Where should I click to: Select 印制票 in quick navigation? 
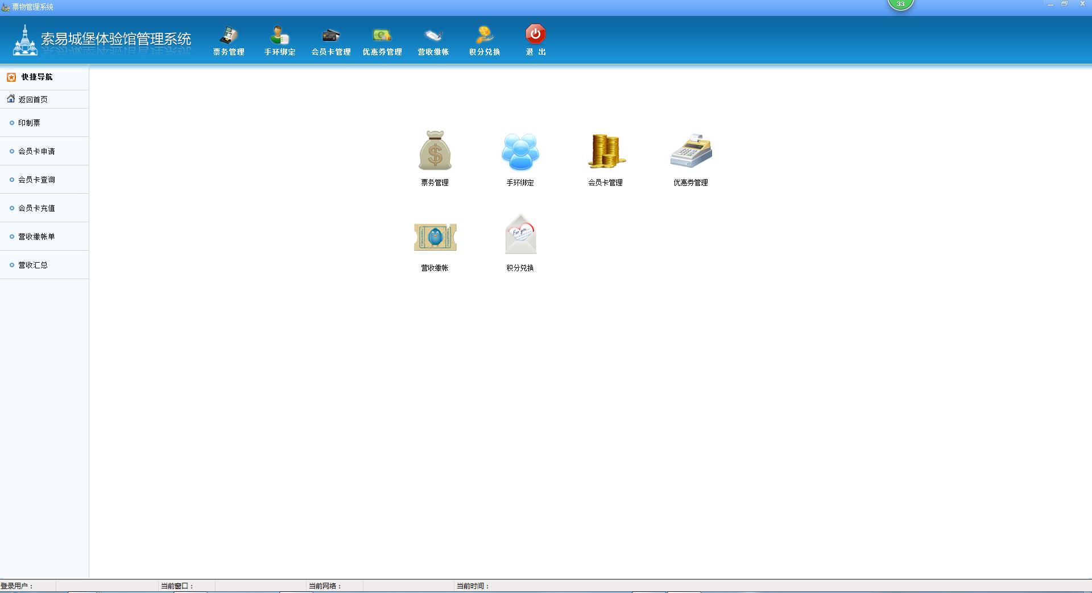pos(29,123)
